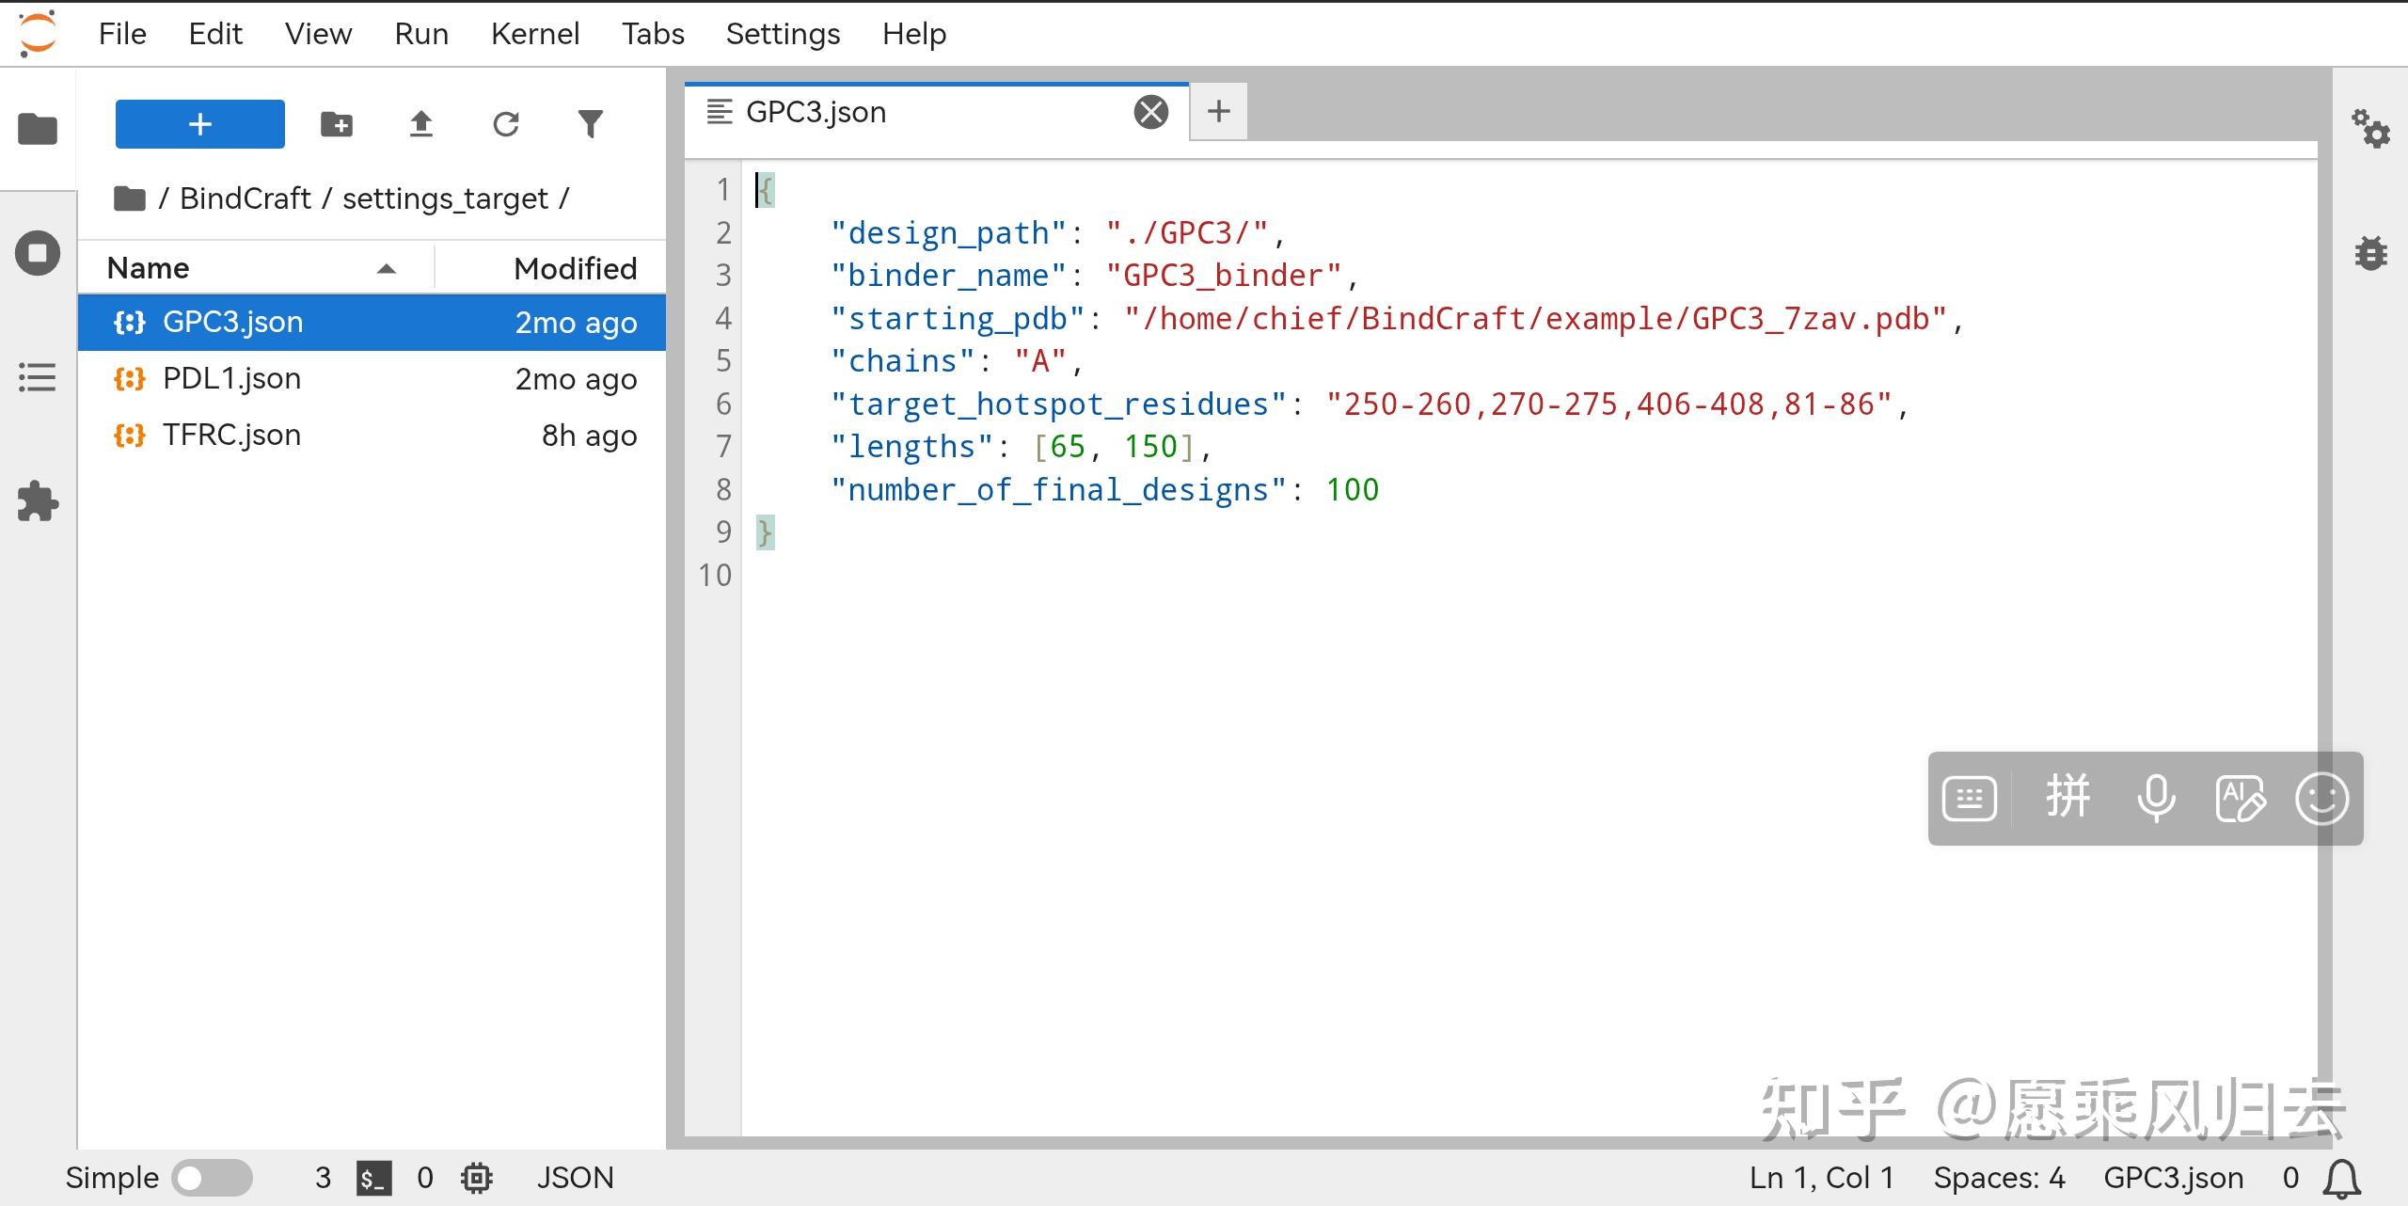Close the GPC3.json editor tab
The width and height of the screenshot is (2408, 1206).
tap(1150, 112)
